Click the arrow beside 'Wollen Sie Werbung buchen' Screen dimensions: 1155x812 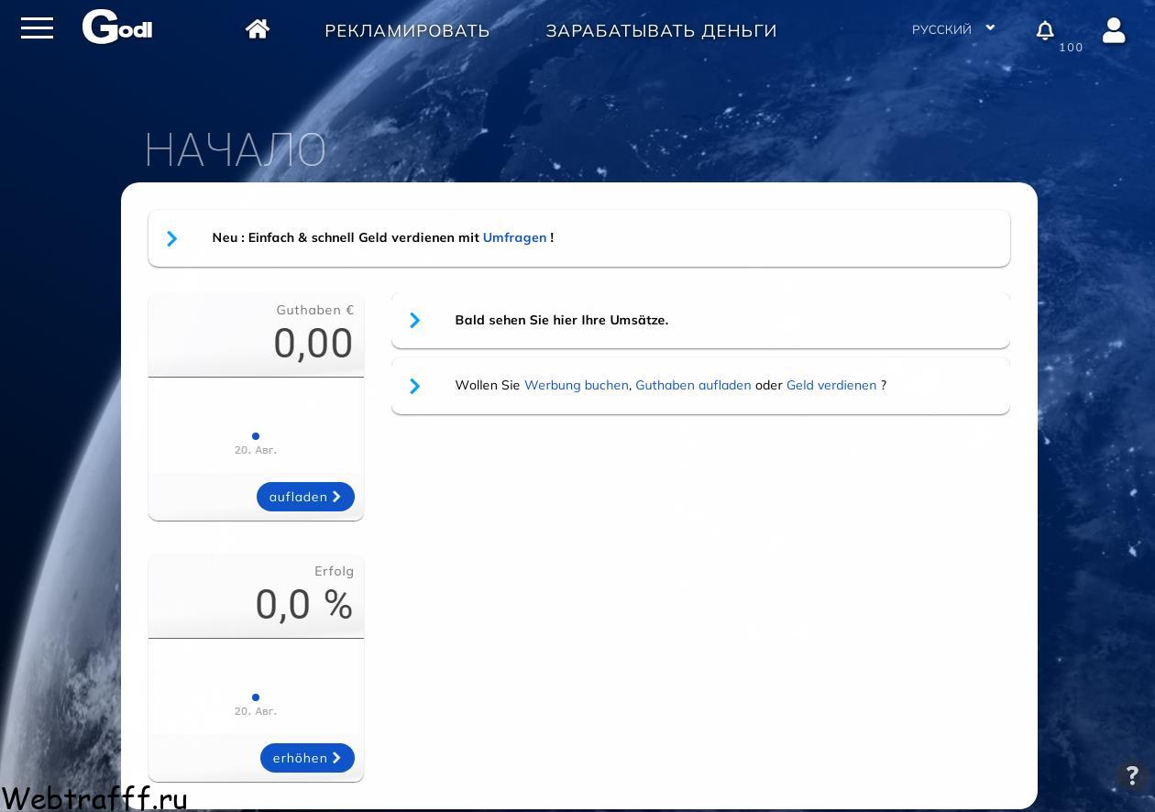[415, 386]
